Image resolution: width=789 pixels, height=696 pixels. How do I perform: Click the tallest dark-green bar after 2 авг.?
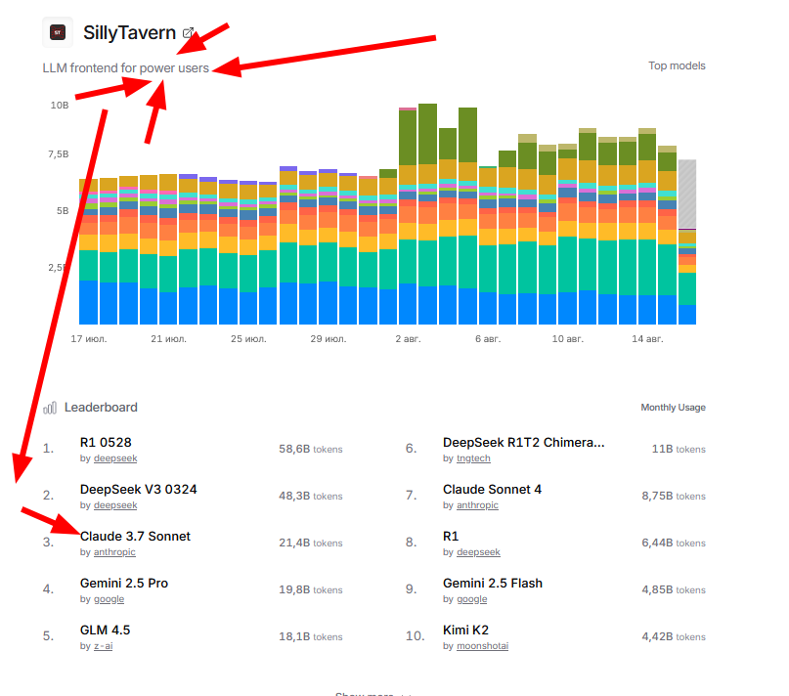(427, 134)
